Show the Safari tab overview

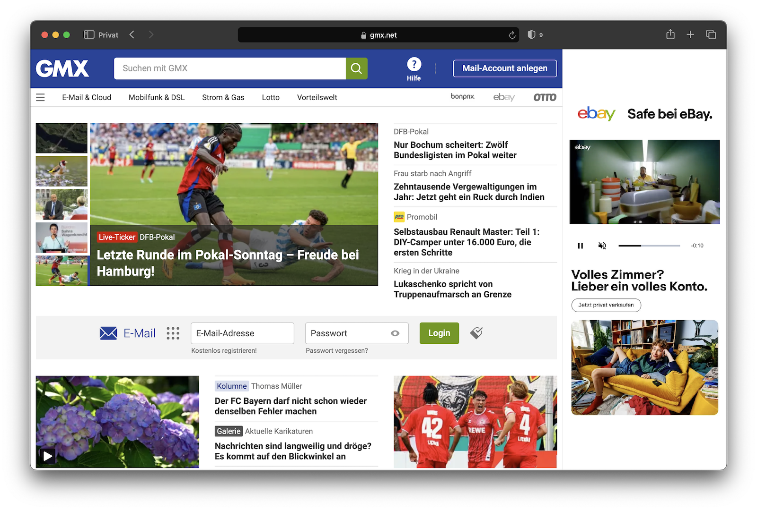tap(711, 34)
